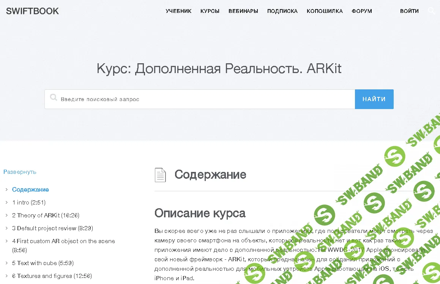Screen dimensions: 440x284
Task: Click the magnifying glass search icon in navbar
Action: pyautogui.click(x=431, y=11)
